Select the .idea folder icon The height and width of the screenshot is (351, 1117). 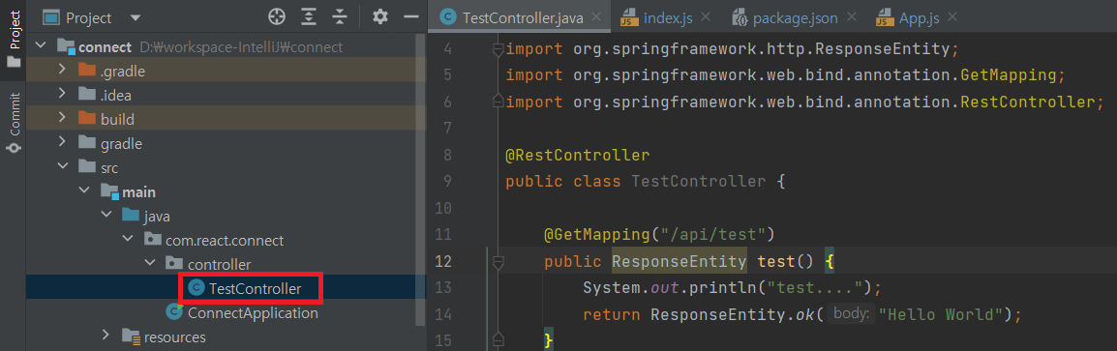tap(86, 95)
